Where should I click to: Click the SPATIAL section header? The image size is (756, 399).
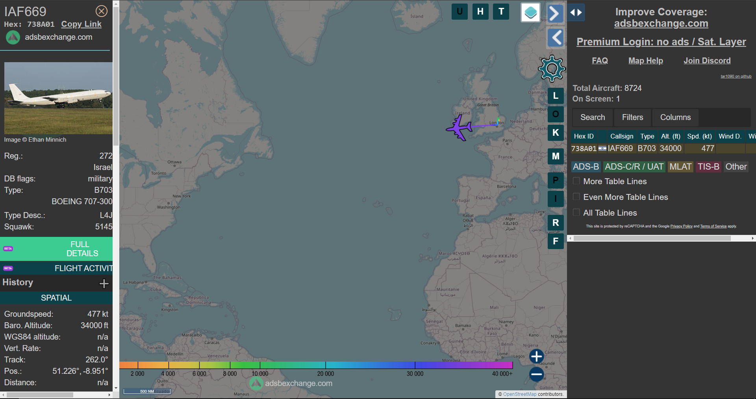56,298
